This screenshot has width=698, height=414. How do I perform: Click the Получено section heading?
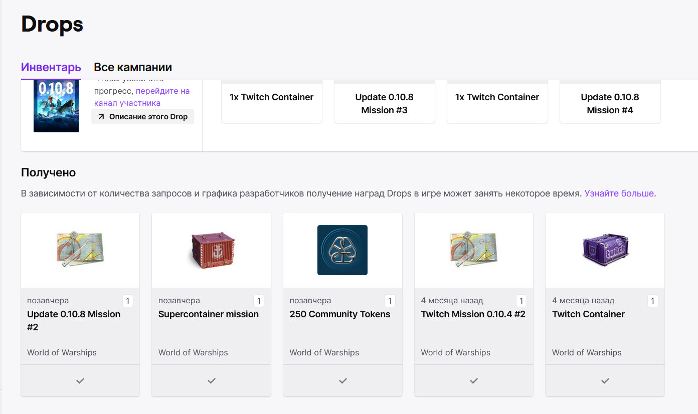[49, 172]
